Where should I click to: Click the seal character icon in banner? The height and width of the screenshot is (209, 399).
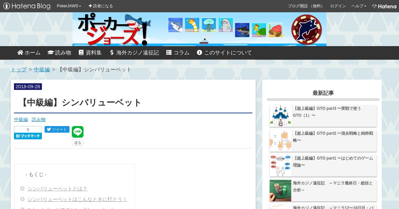click(x=225, y=25)
